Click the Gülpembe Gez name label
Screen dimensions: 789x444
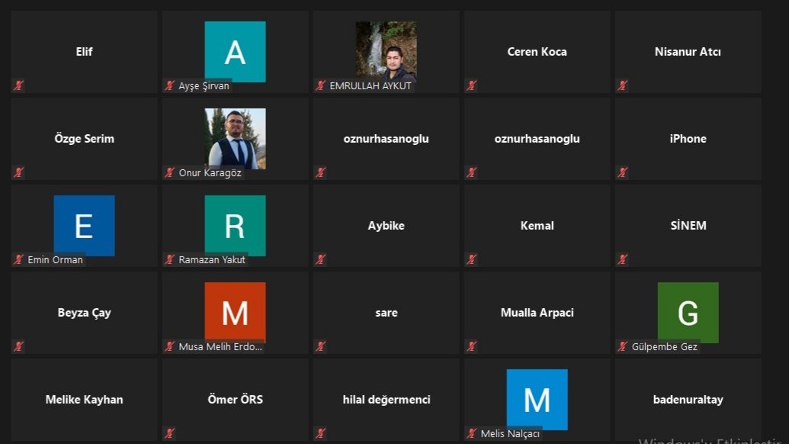[664, 347]
